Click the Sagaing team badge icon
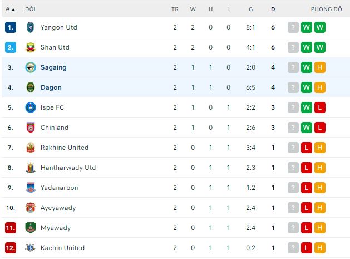Viewport: 350px width, 259px height. pos(31,67)
